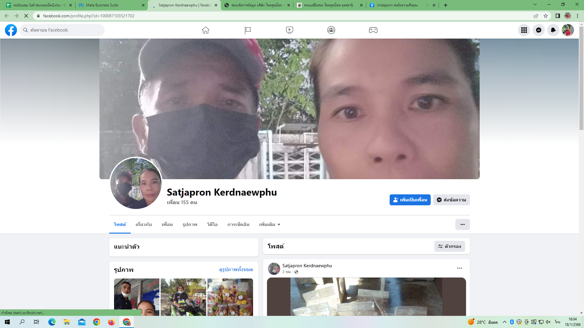Open the Pages flag icon
The height and width of the screenshot is (328, 584).
(248, 30)
